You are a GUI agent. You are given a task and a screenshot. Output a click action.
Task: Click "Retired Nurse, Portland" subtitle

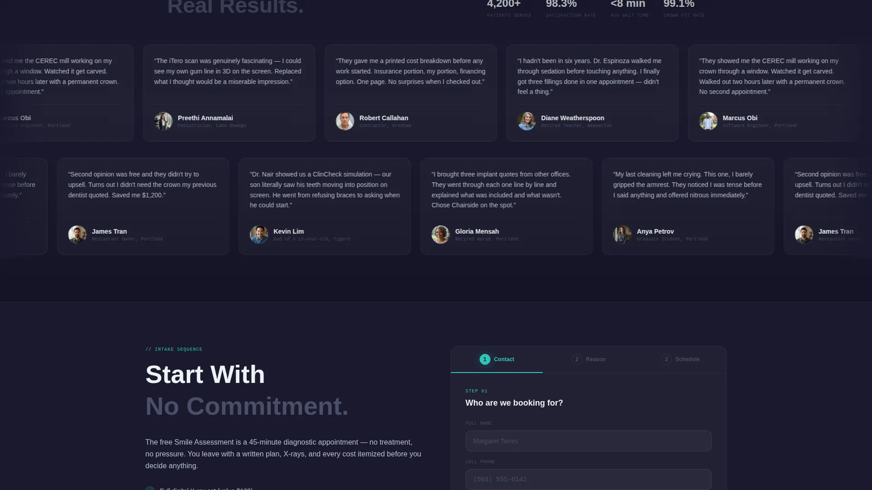pos(486,239)
